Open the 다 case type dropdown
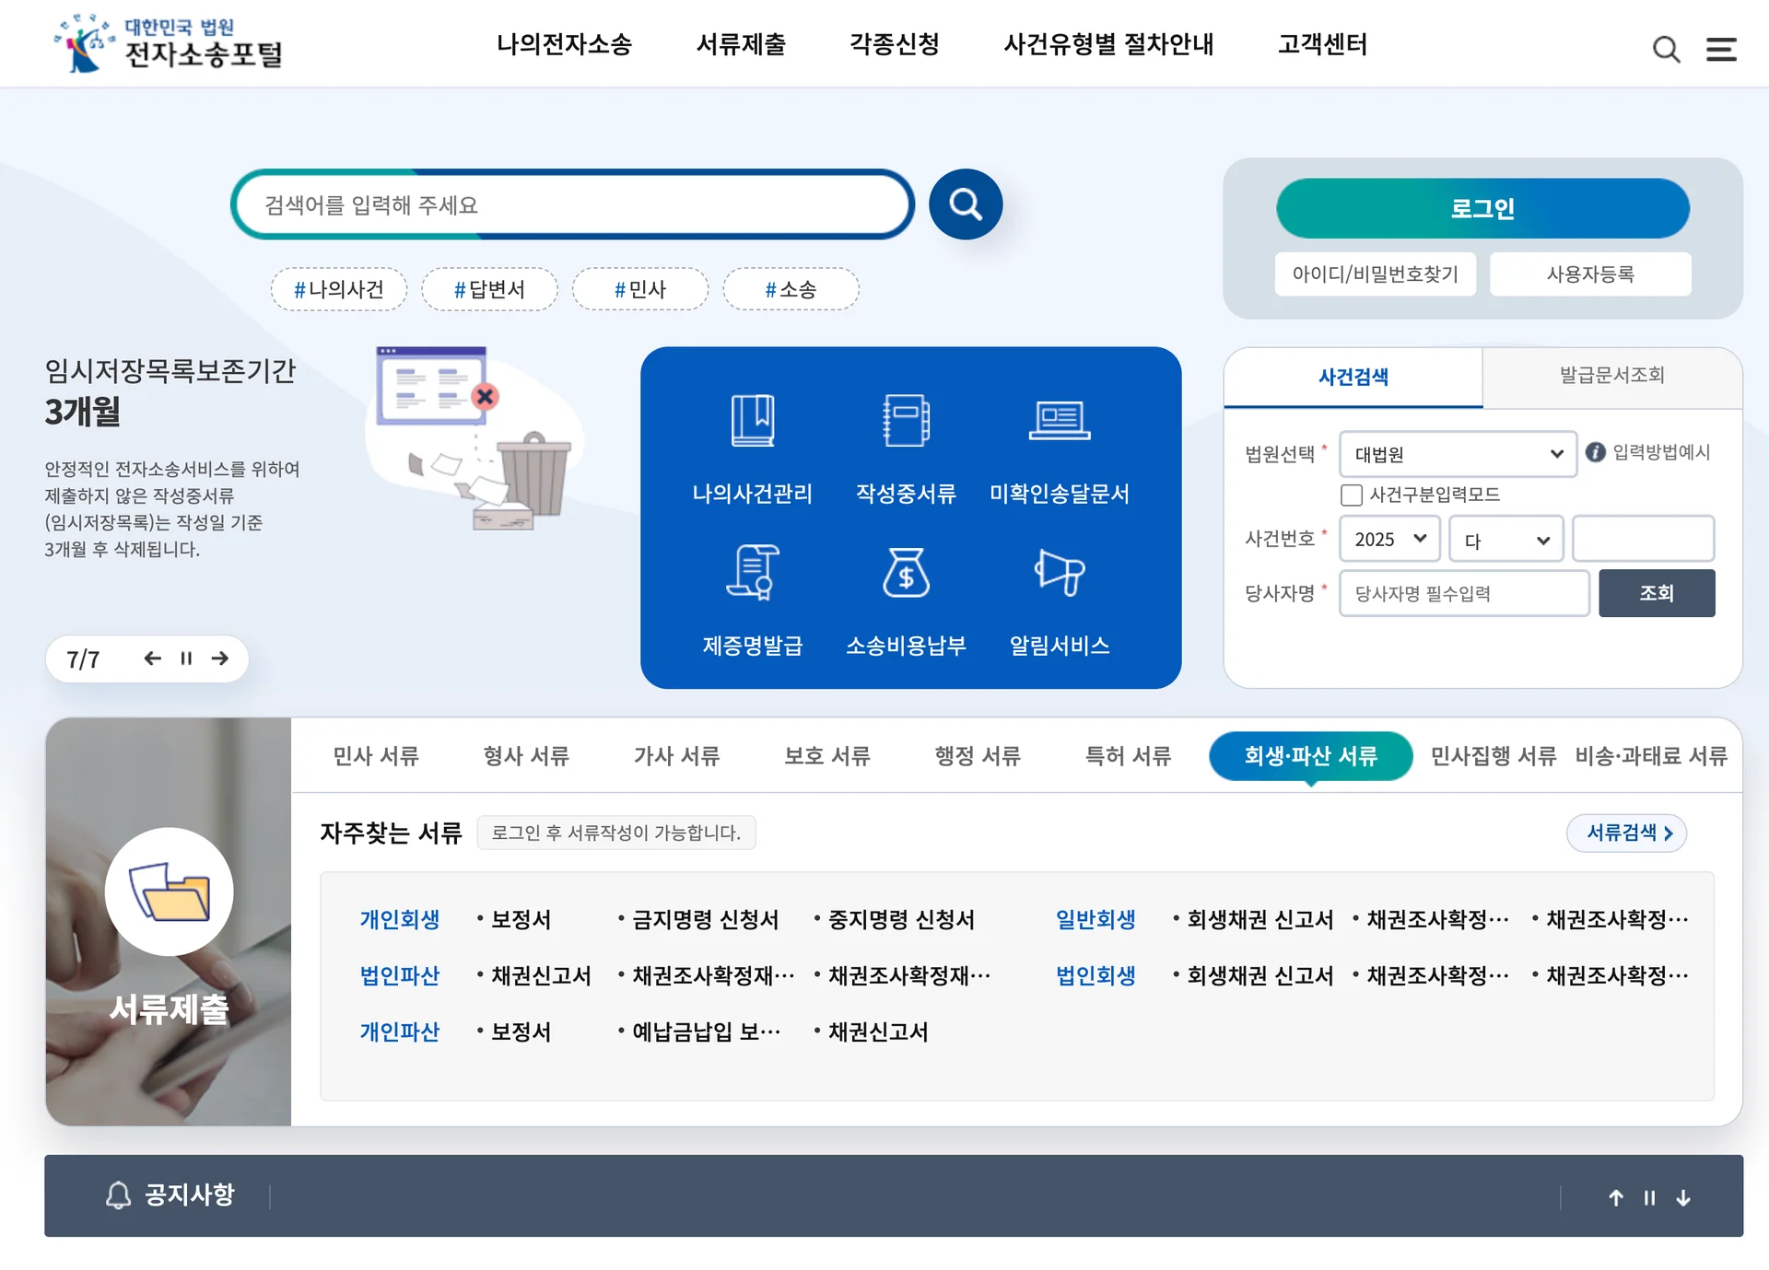1769x1270 pixels. [x=1505, y=539]
